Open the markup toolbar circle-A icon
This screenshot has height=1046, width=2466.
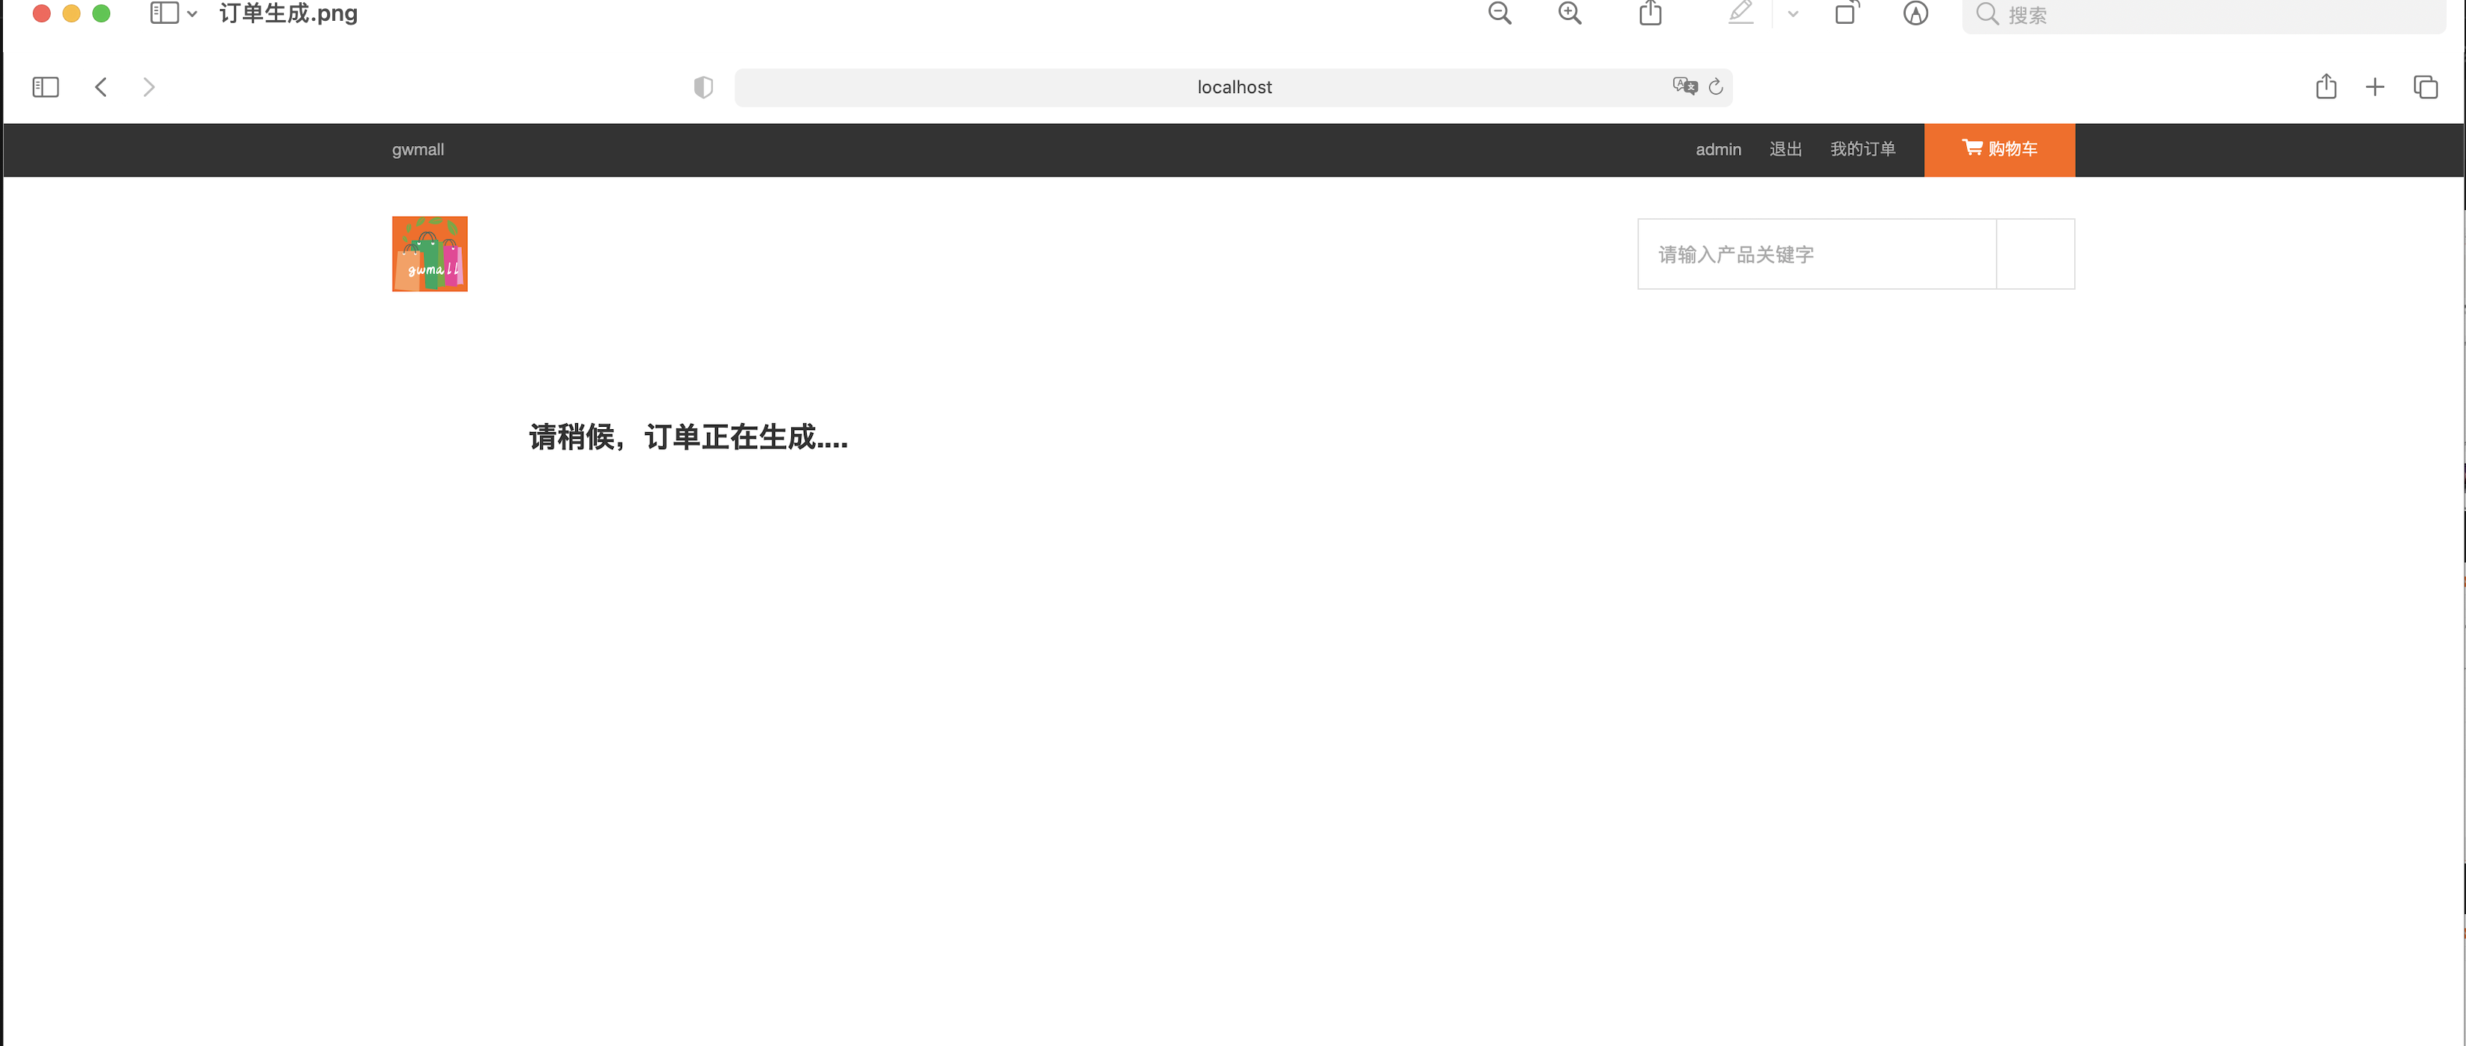point(1915,13)
